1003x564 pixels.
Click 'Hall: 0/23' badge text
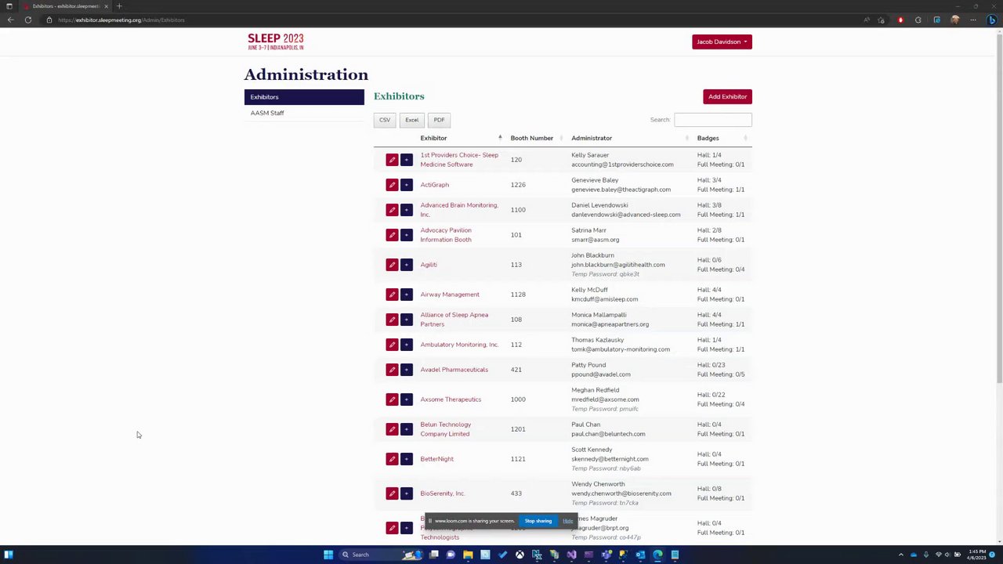click(x=711, y=365)
